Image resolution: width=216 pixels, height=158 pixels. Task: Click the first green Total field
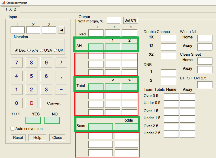(96, 87)
